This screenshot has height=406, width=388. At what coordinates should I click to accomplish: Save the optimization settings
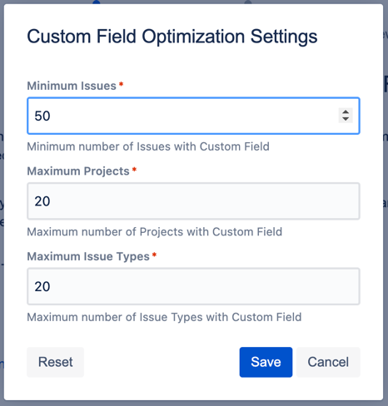pos(266,362)
